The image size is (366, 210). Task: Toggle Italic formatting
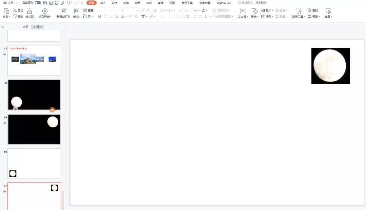point(105,16)
